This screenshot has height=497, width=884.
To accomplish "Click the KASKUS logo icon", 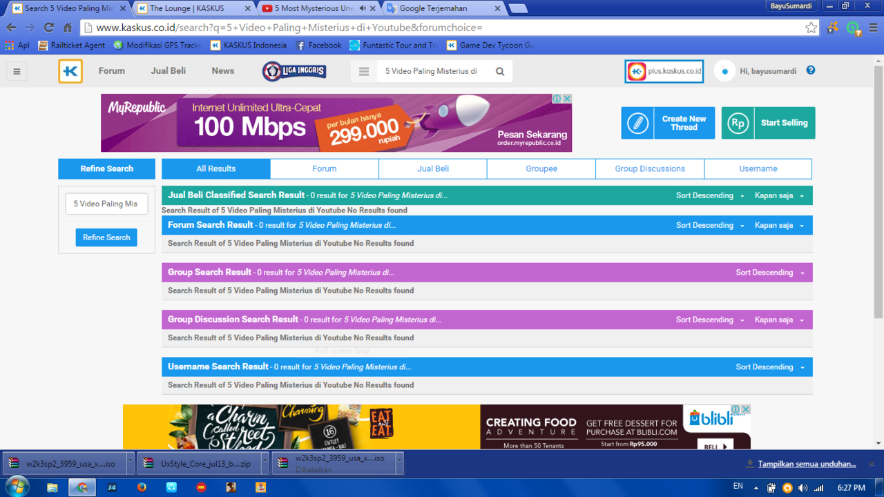I will (70, 71).
